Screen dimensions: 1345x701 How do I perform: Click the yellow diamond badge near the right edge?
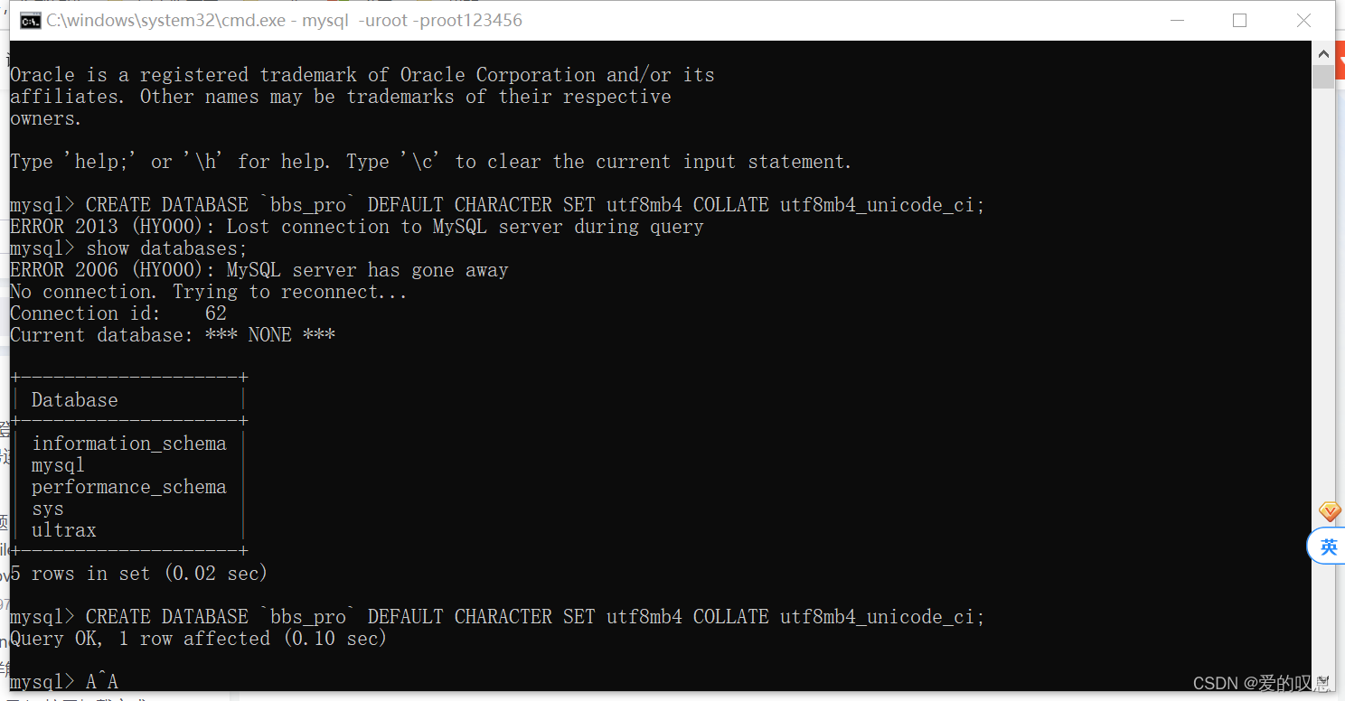[x=1329, y=511]
